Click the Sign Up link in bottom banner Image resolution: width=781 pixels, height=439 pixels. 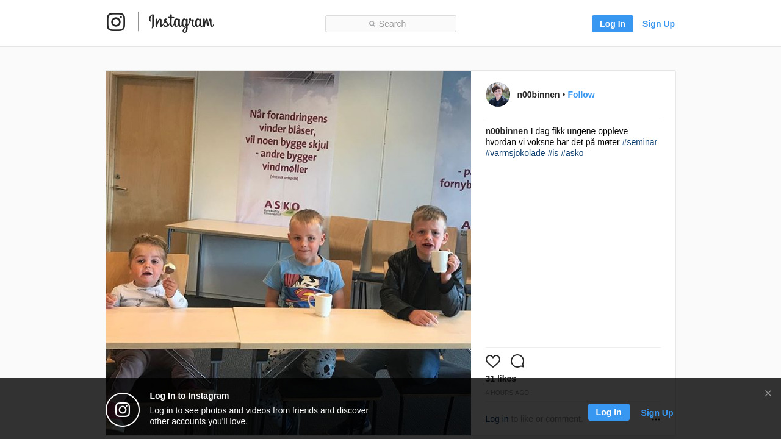(x=657, y=413)
